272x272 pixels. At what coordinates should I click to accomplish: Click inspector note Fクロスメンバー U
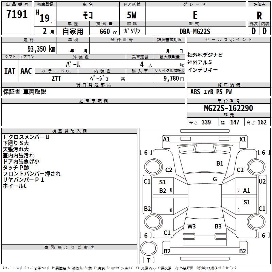coord(26,137)
